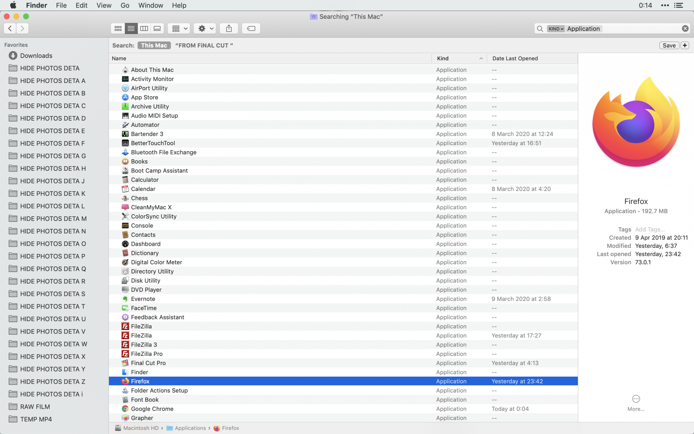The image size is (694, 434).
Task: Open the Go menu
Action: 125,5
